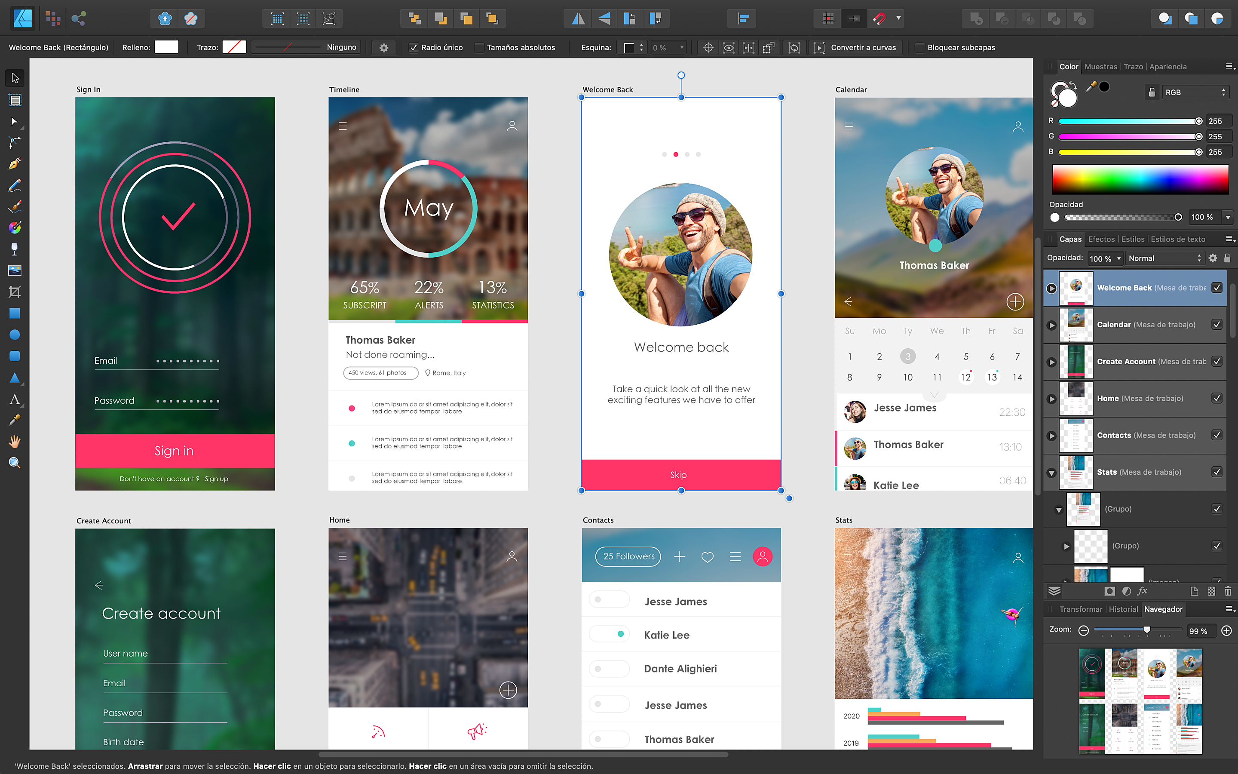Click the Relleno fill color swatch
Screen dimensions: 1238x774
coord(166,47)
